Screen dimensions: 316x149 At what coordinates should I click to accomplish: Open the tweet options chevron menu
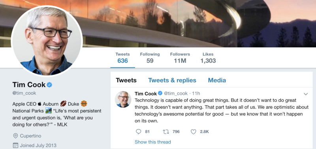coord(306,94)
